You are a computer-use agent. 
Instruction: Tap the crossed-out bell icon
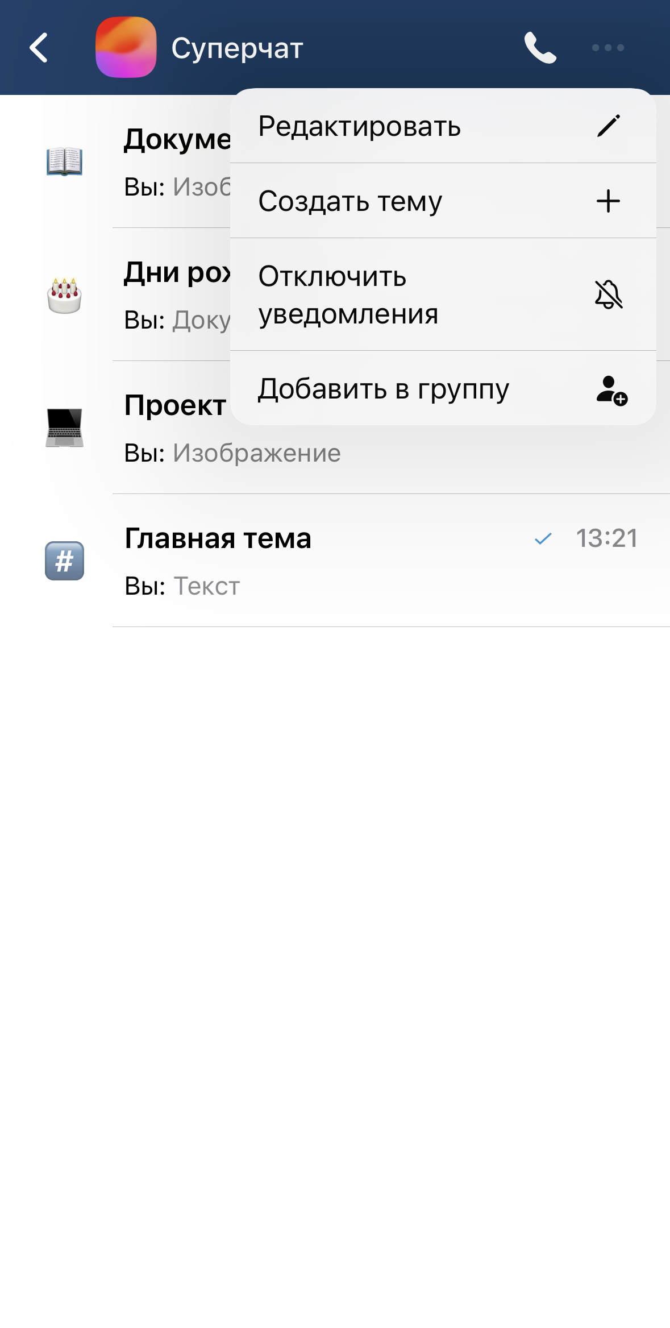coord(608,294)
